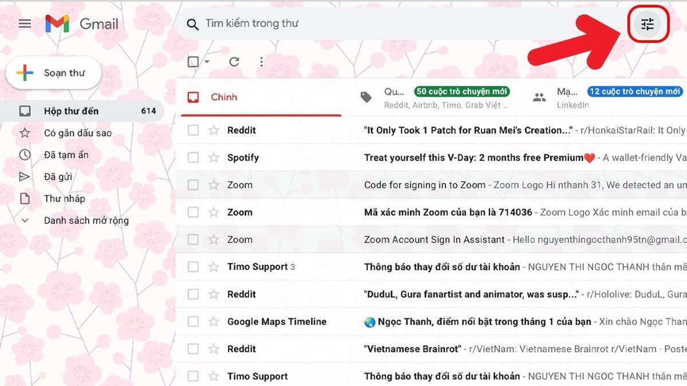Select the Timo Support 3 email checkbox
This screenshot has width=687, height=386.
coord(193,267)
